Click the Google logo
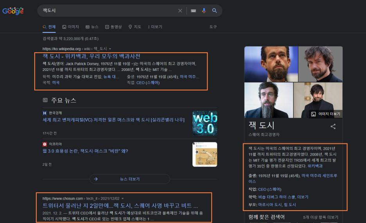This screenshot has height=223, width=366. (13, 11)
